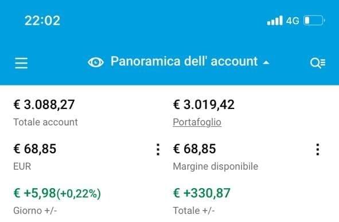The height and width of the screenshot is (222, 339).
Task: Tap the 22:02 clock in status bar
Action: click(42, 21)
